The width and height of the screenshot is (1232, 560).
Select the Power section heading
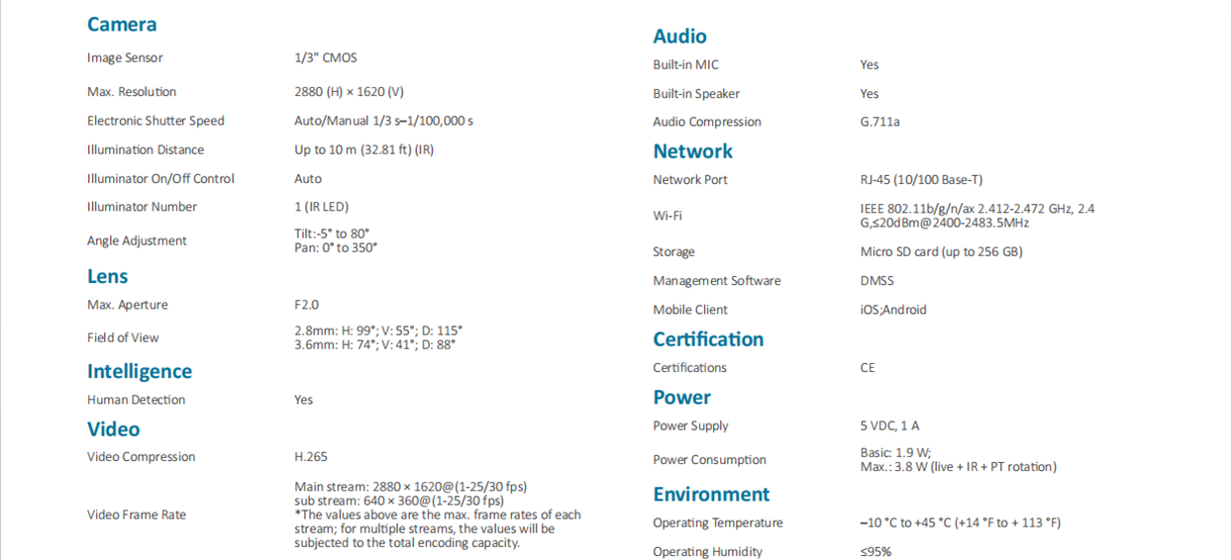[x=681, y=398]
